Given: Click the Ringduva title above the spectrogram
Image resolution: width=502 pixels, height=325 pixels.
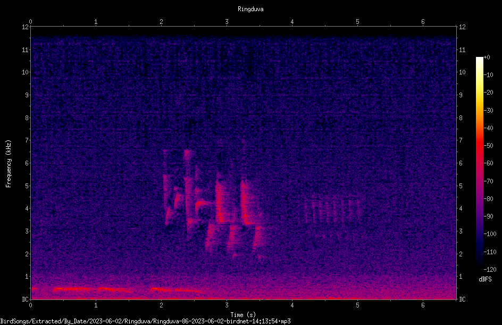Looking at the screenshot, I should coord(250,9).
